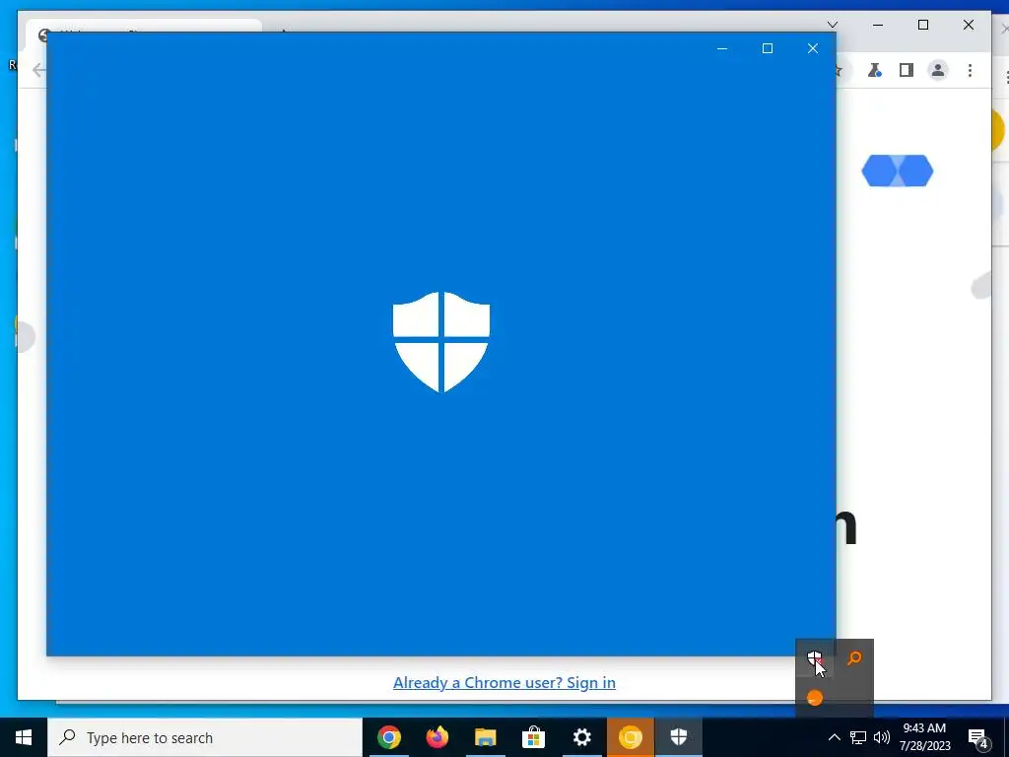The image size is (1009, 757).
Task: Open the Chrome Labs flask icon
Action: click(874, 70)
